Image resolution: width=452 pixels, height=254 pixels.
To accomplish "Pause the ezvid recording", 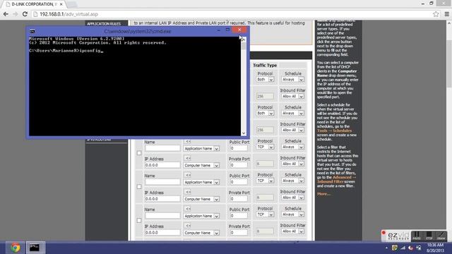I will tap(417, 236).
